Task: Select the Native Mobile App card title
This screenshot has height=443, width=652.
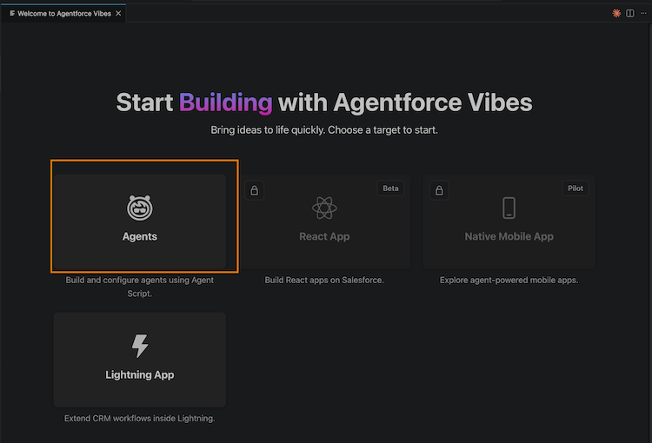Action: pyautogui.click(x=509, y=236)
